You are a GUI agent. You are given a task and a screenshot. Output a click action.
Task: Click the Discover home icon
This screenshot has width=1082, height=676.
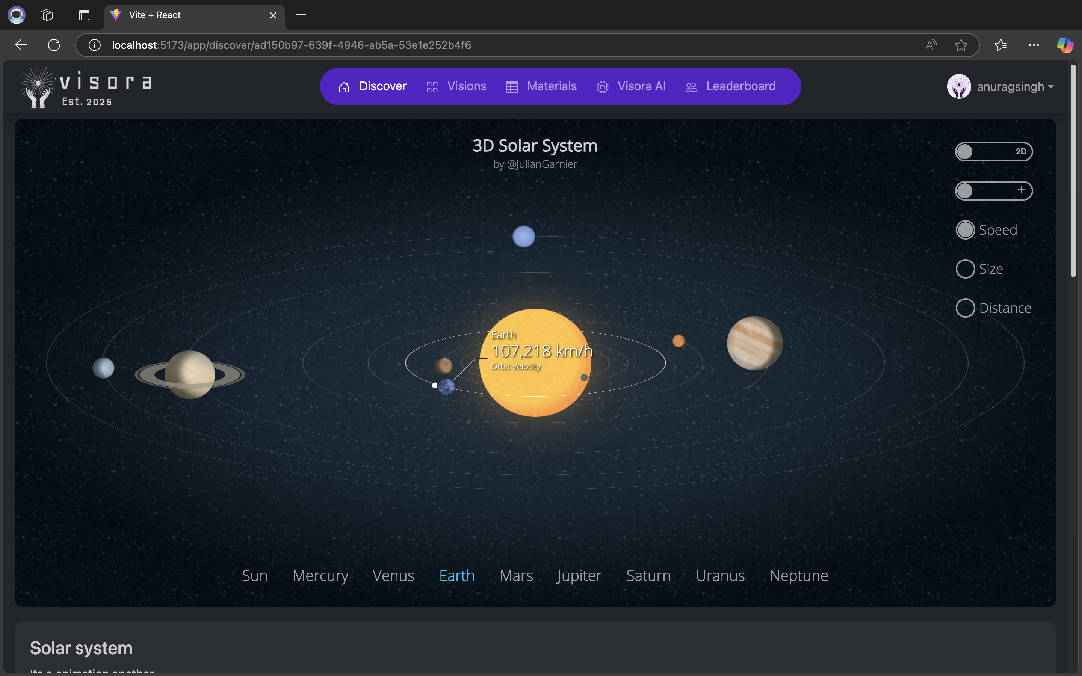(344, 87)
